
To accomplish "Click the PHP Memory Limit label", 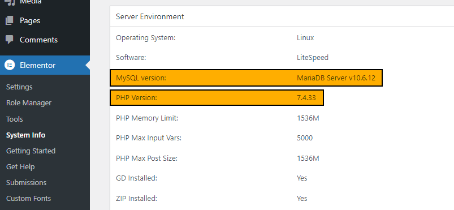I will (147, 118).
